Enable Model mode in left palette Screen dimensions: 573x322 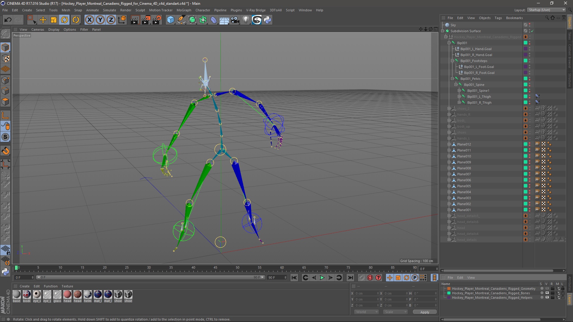click(5, 47)
